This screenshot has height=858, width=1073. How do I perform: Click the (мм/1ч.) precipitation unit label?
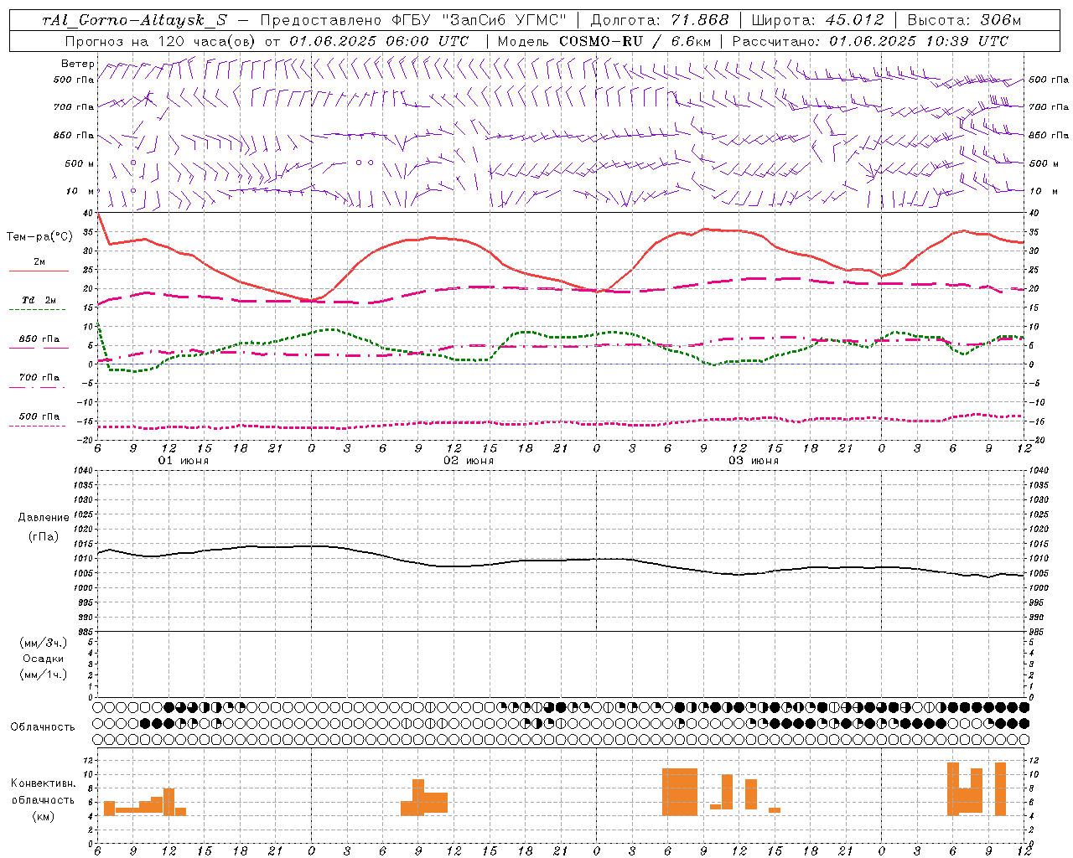[44, 675]
